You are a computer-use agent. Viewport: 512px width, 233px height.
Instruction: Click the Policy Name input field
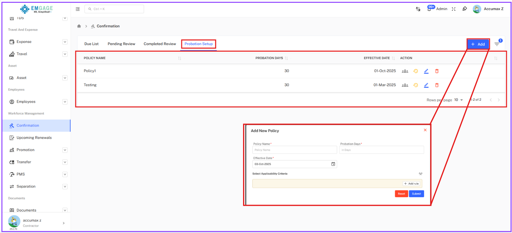(294, 150)
